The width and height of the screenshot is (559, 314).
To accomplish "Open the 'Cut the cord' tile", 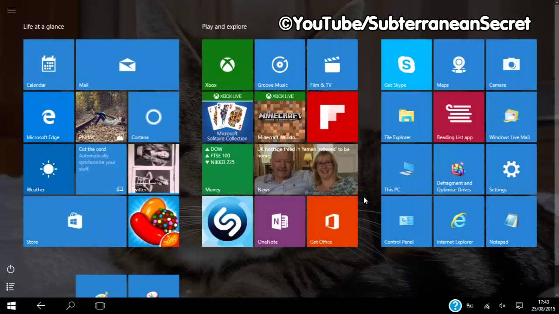I will 101,169.
